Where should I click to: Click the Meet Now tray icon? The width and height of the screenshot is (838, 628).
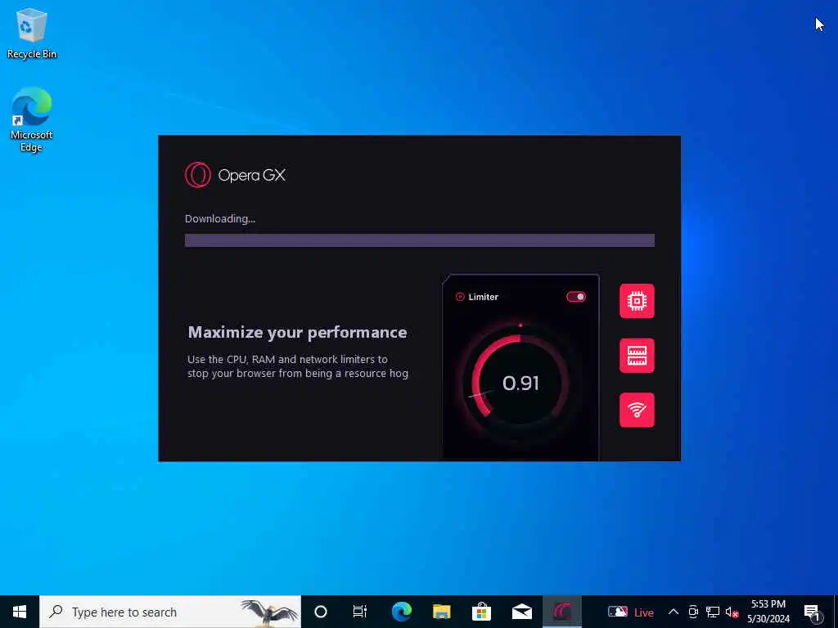[693, 612]
